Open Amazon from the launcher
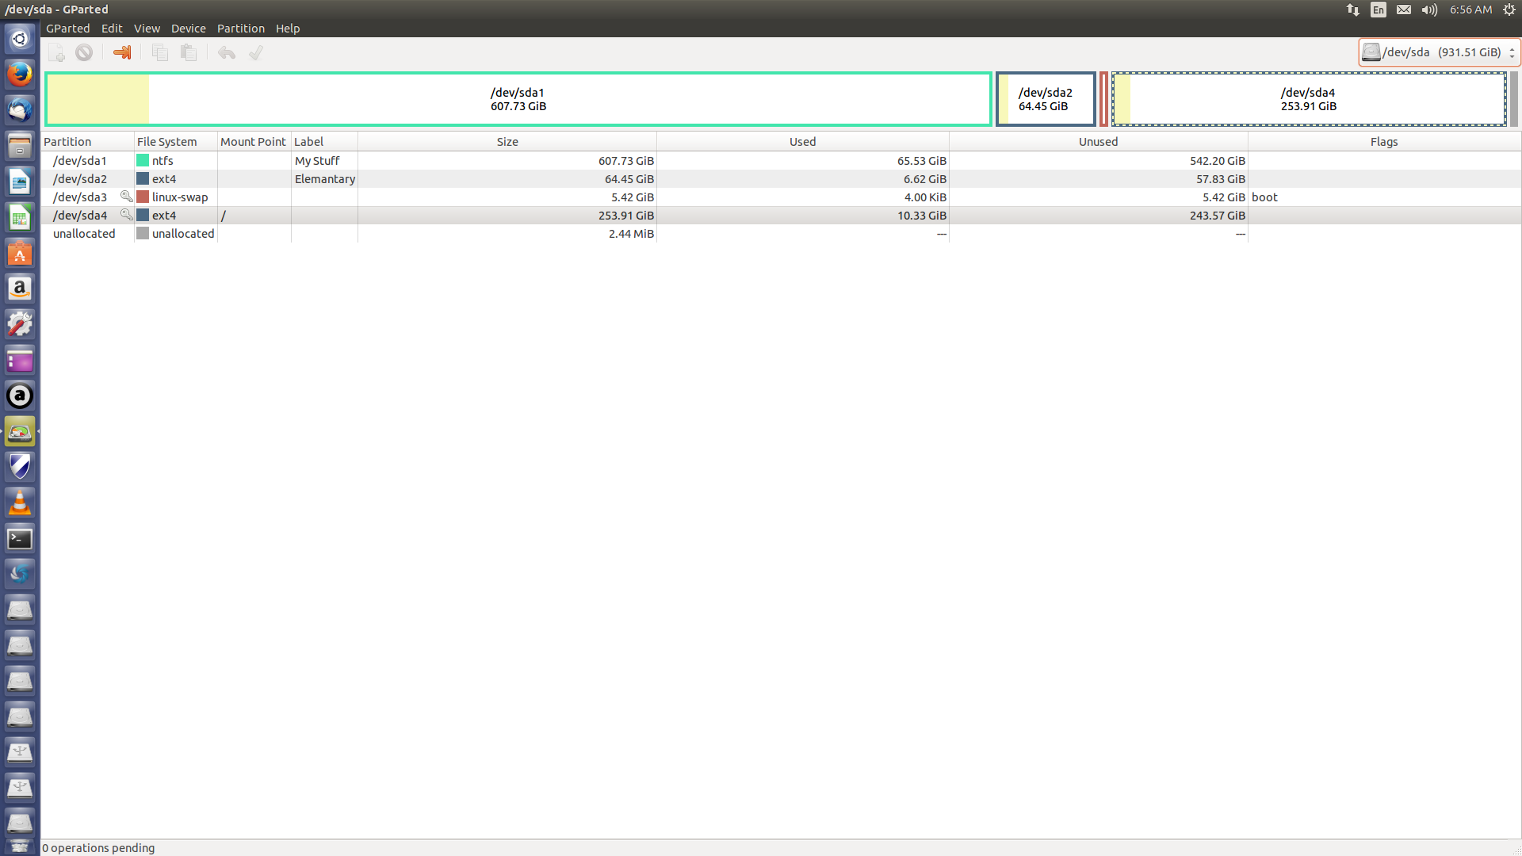This screenshot has height=856, width=1522. coord(20,289)
